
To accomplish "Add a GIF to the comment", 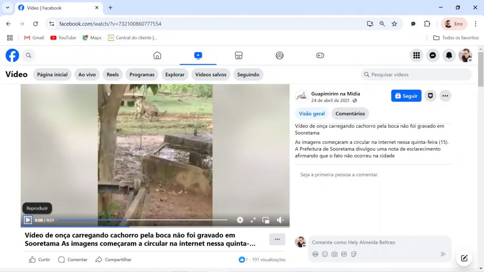I will (x=344, y=254).
